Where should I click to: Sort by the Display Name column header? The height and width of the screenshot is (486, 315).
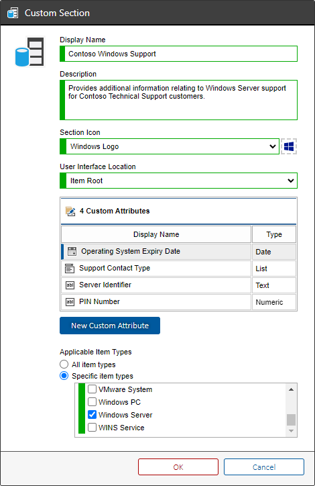(x=156, y=234)
